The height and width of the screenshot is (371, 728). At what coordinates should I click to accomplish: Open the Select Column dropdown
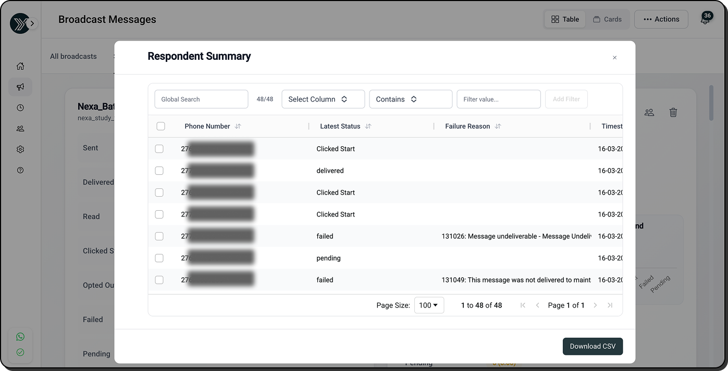pos(323,99)
